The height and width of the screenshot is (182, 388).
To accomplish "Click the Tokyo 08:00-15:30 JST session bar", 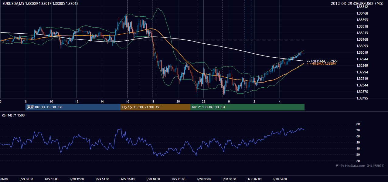I will [73, 107].
